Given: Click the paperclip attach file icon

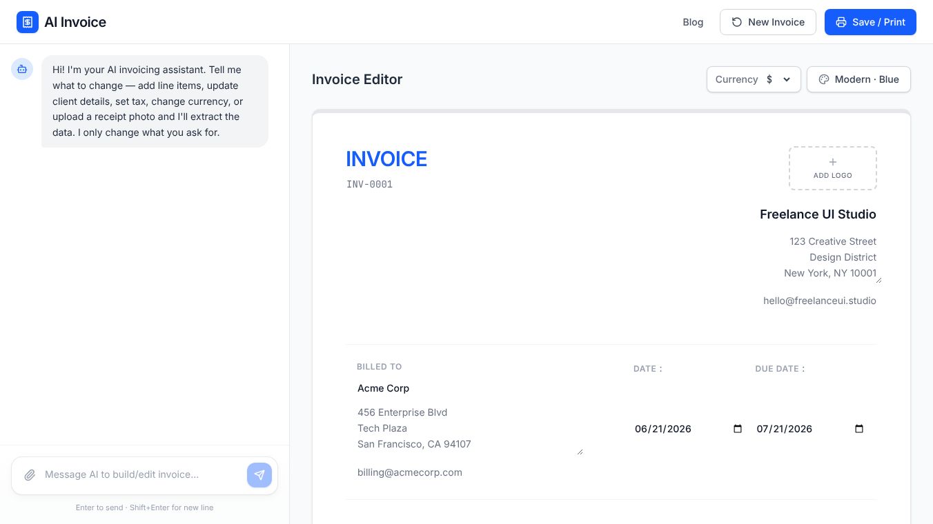Looking at the screenshot, I should [30, 475].
